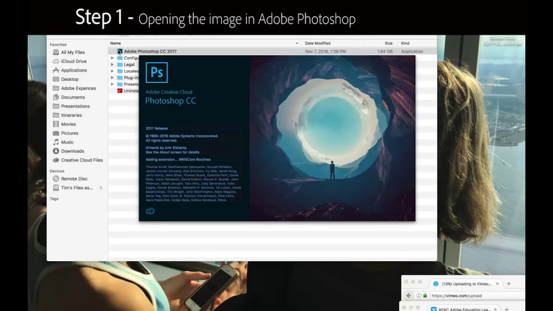The width and height of the screenshot is (553, 311).
Task: Select the Adobe Photoshop CC 2017 application row
Action: click(272, 51)
